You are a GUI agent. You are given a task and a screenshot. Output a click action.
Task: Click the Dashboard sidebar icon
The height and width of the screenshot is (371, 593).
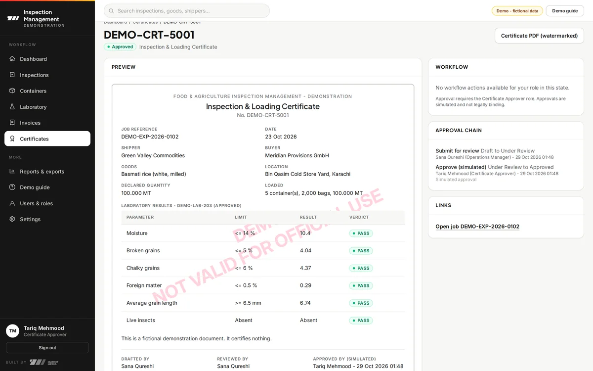12,59
